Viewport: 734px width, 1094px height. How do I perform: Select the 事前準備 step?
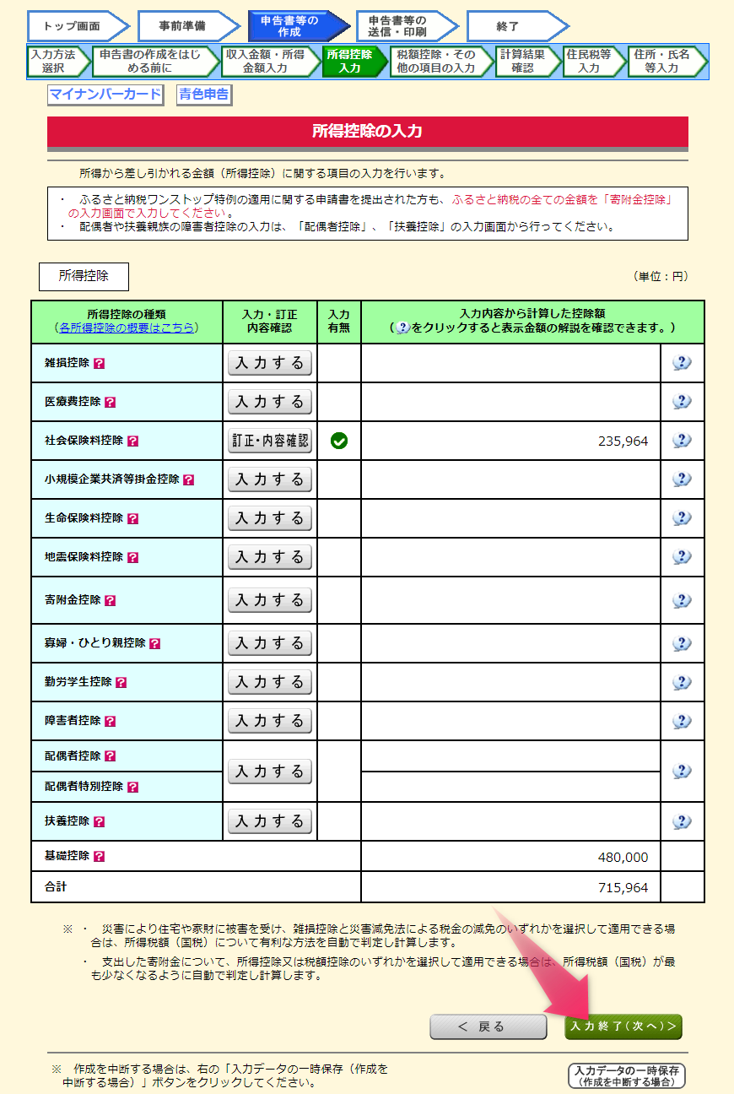pos(187,26)
